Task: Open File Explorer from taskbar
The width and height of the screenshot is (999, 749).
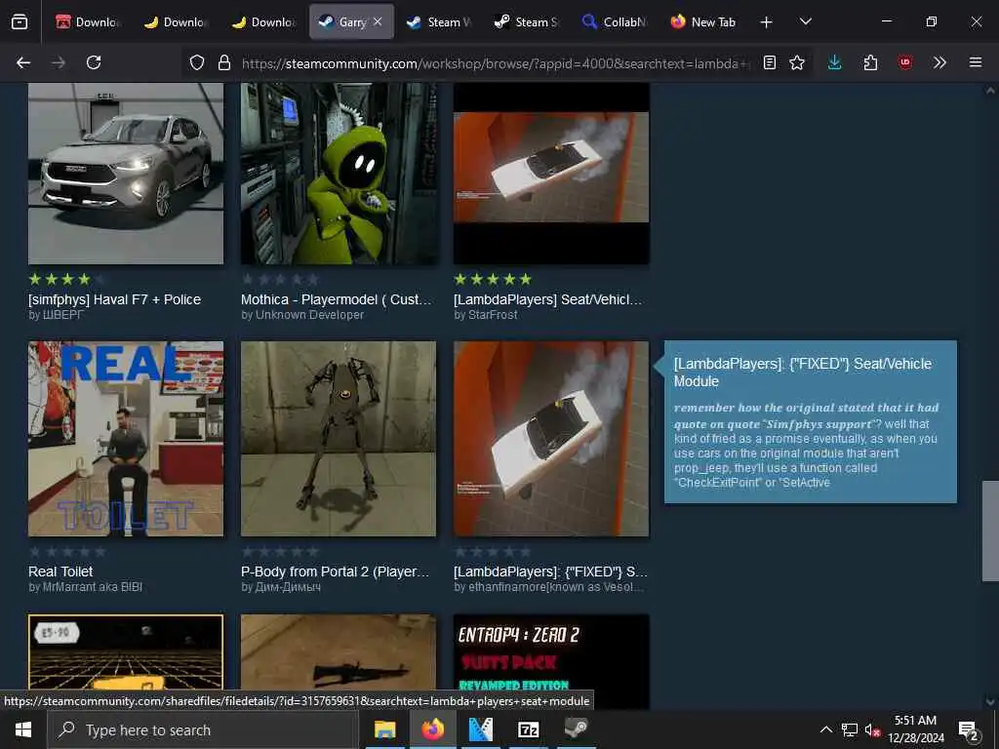Action: [x=384, y=729]
